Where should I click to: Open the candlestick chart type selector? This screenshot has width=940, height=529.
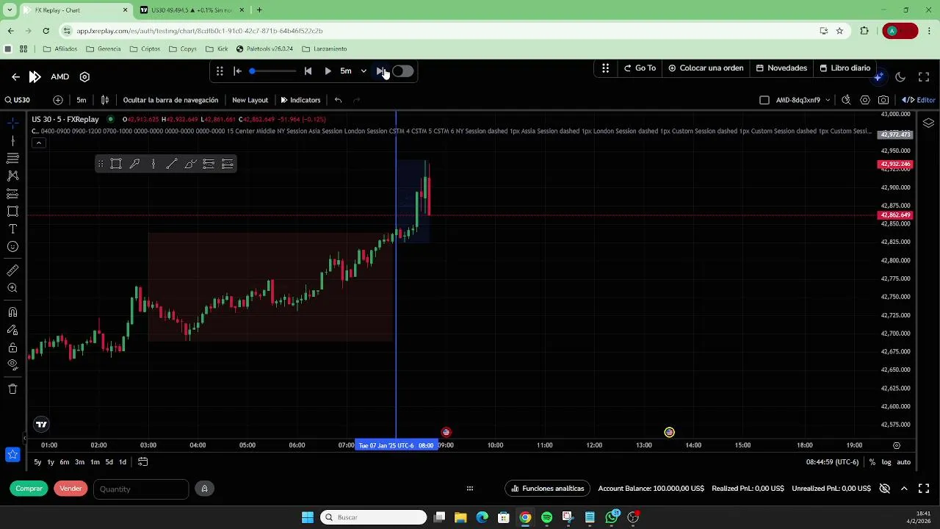(x=105, y=100)
